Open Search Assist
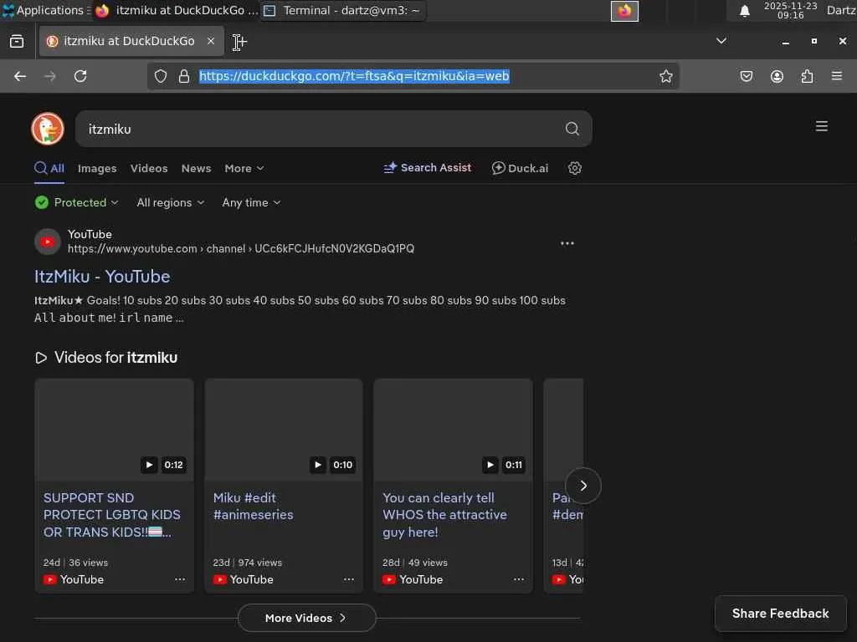Image resolution: width=857 pixels, height=642 pixels. [427, 167]
